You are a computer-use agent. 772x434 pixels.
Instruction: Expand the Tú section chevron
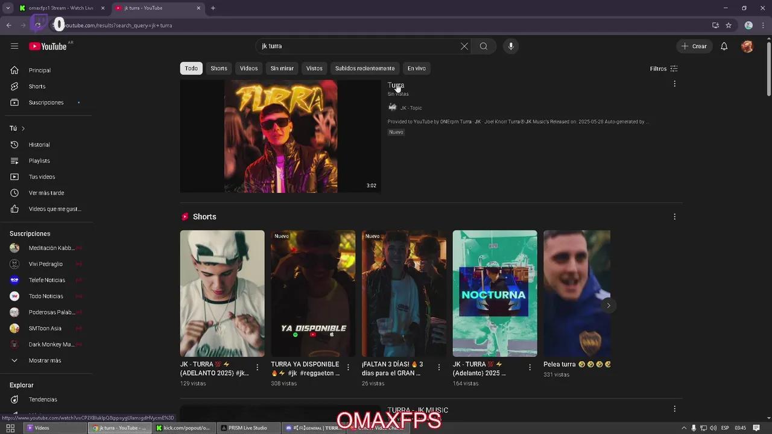pyautogui.click(x=23, y=128)
